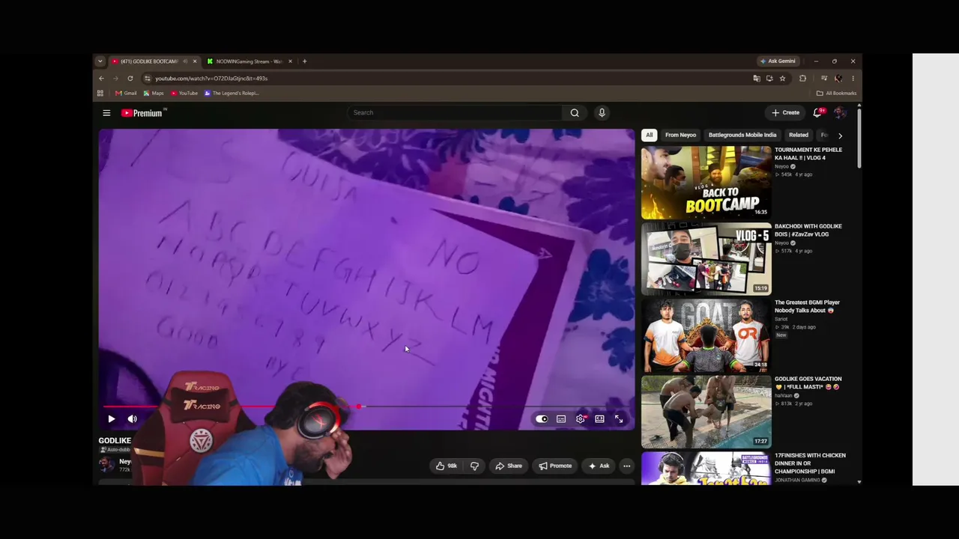Click the search magnifier button

[x=575, y=112]
